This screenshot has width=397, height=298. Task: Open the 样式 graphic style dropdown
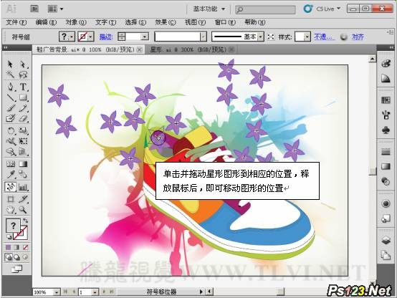click(x=307, y=37)
